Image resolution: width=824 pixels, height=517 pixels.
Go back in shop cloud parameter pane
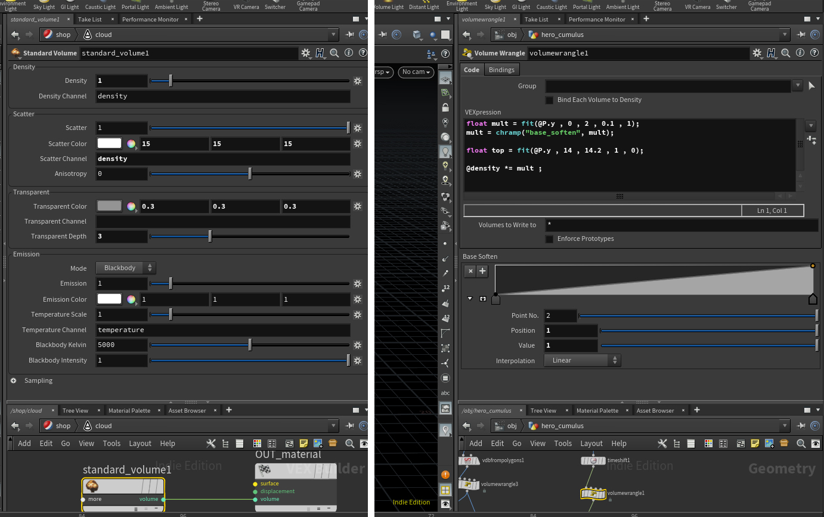[x=16, y=35]
